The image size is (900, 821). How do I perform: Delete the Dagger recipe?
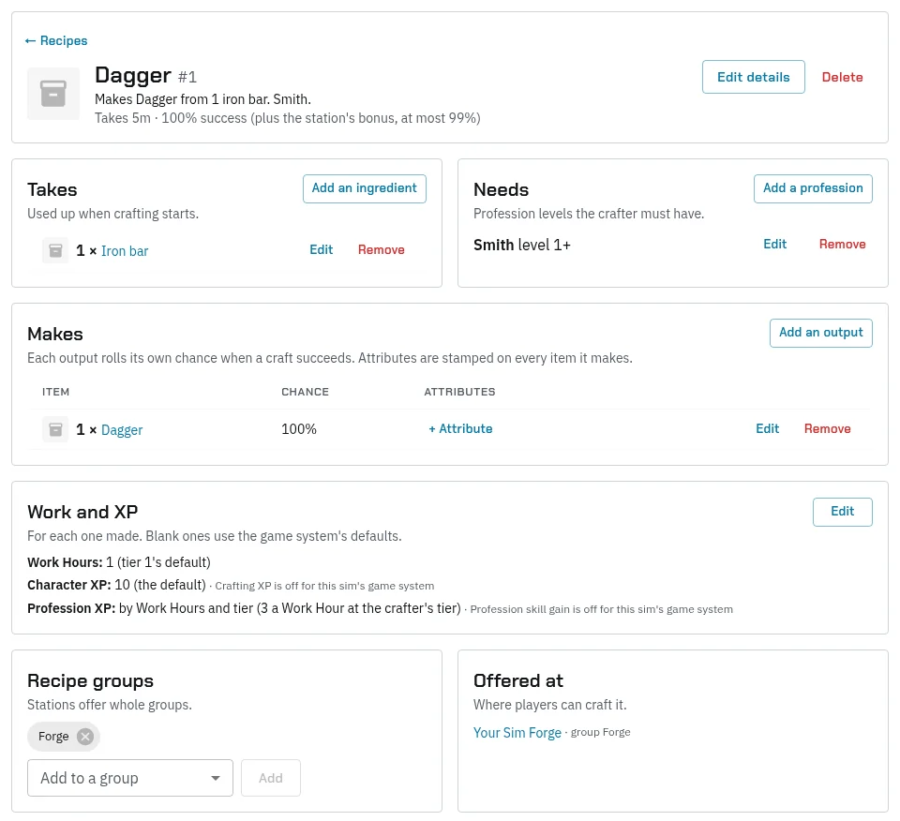(x=842, y=77)
